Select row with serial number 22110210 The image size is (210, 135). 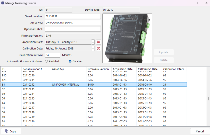point(94,76)
